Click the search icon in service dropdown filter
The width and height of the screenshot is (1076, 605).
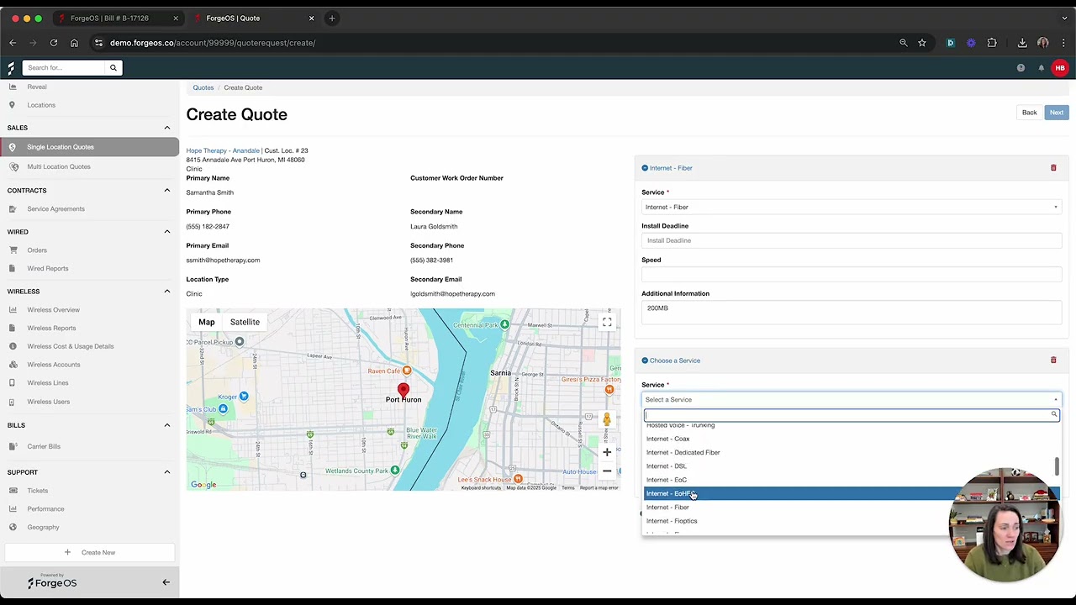coord(1054,415)
